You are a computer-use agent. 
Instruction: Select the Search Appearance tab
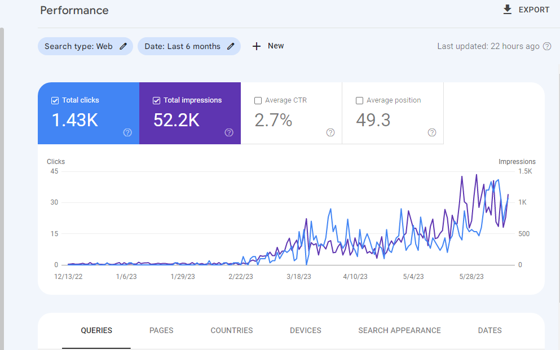(x=399, y=330)
